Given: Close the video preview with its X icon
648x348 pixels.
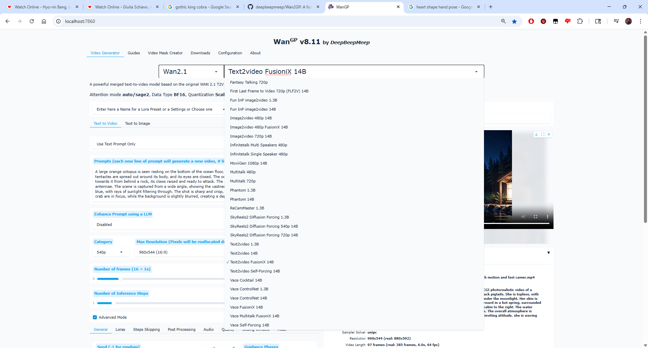Looking at the screenshot, I should (549, 134).
